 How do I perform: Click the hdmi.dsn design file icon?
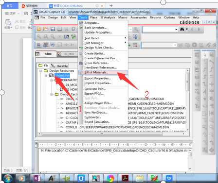click(52, 75)
